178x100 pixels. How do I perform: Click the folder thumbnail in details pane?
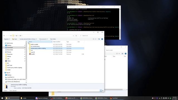tap(6, 87)
